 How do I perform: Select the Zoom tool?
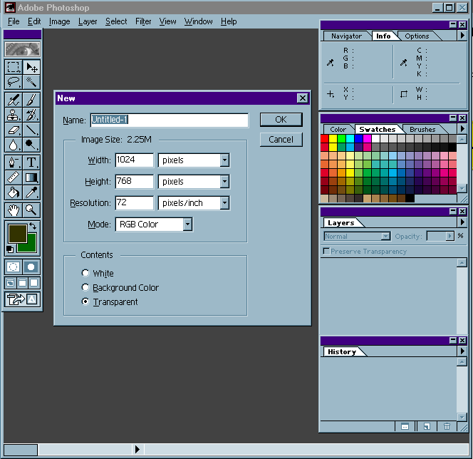click(31, 210)
